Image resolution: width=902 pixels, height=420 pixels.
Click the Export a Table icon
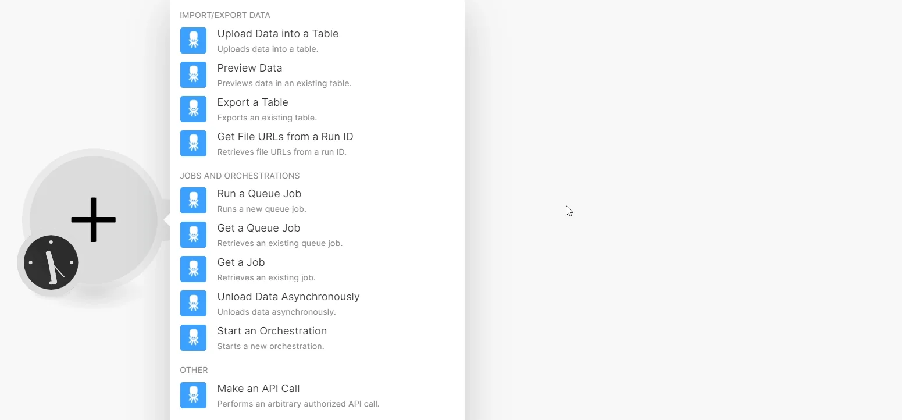point(193,109)
